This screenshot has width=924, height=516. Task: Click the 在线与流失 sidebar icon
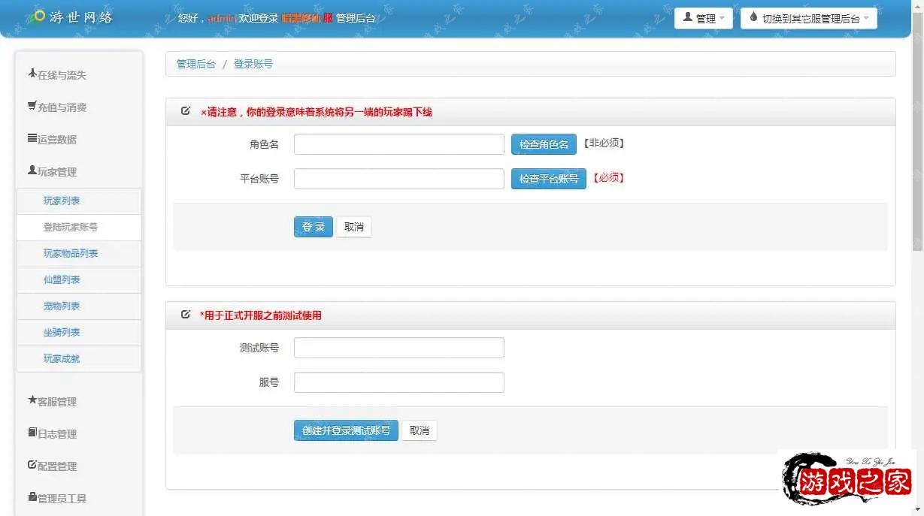click(x=32, y=74)
